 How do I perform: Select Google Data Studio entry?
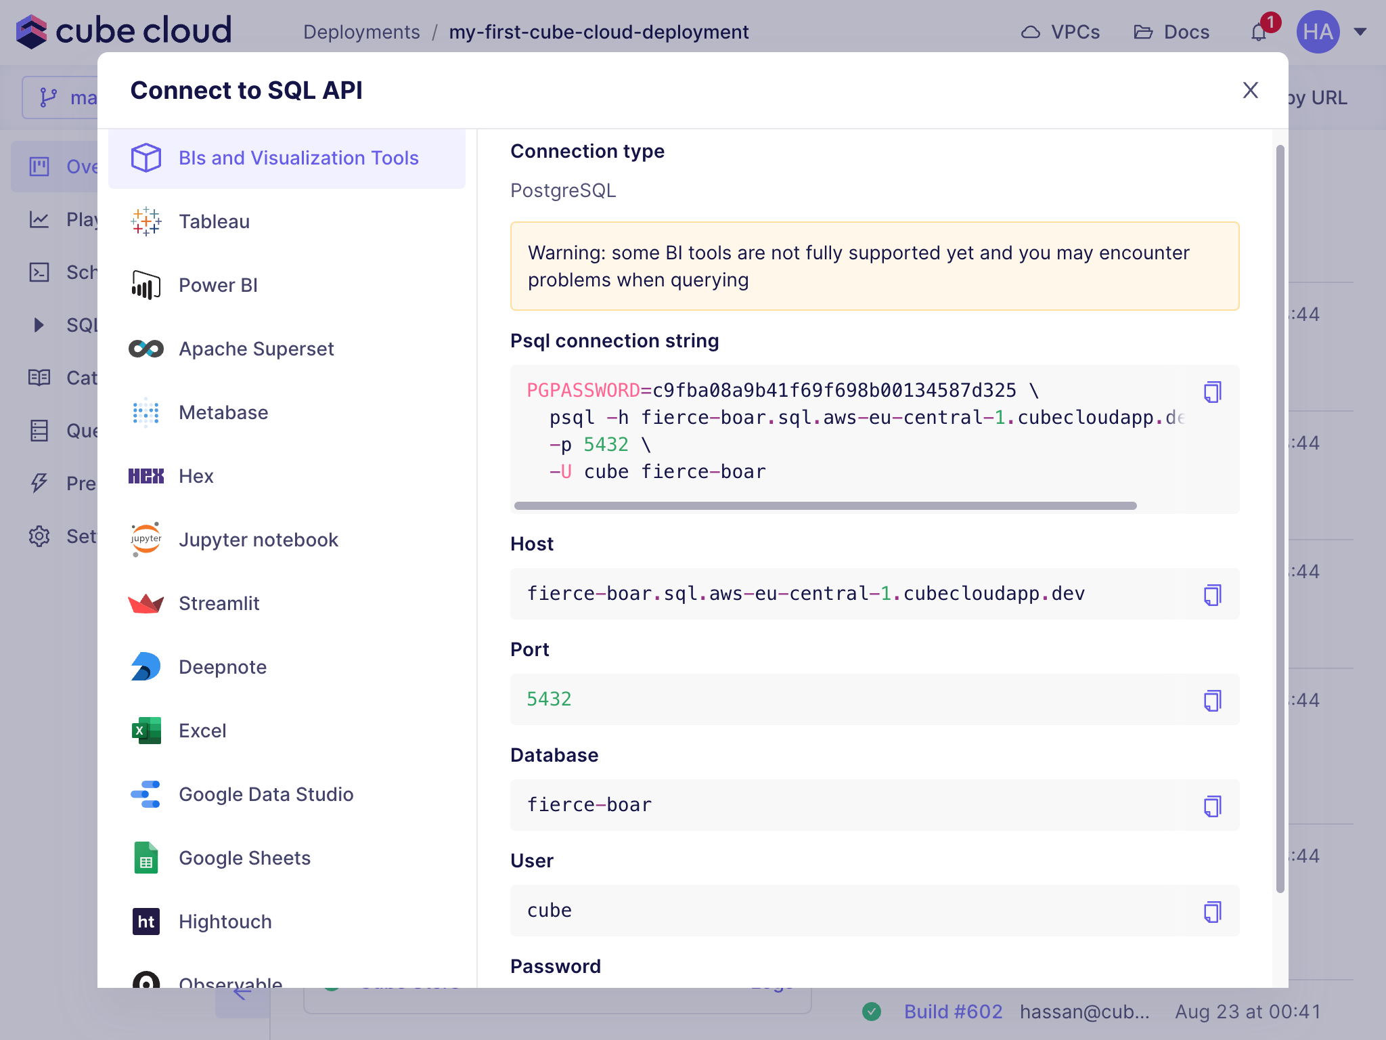[x=287, y=794]
